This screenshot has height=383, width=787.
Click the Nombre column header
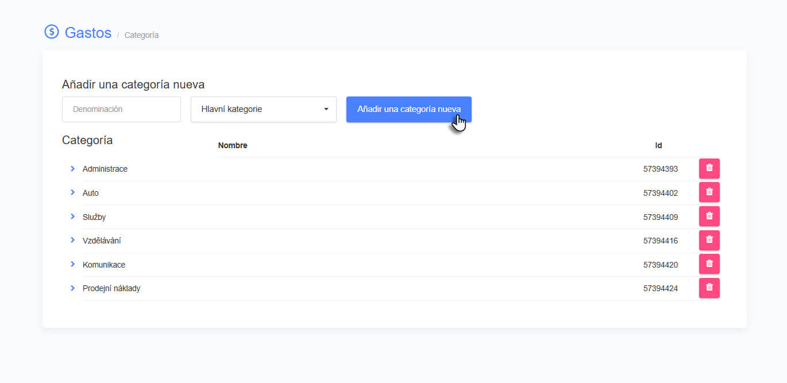point(233,145)
